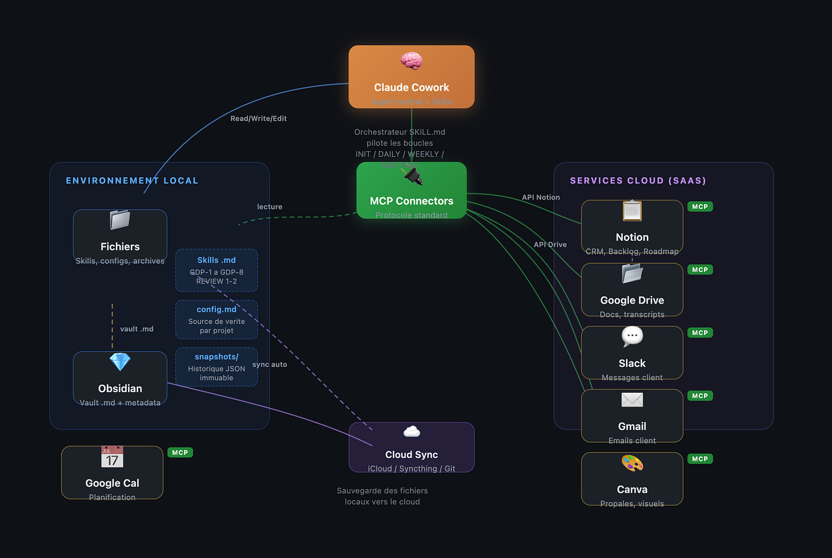Click the "ENVIRONNEMENT LOCAL" group heading

click(x=132, y=181)
